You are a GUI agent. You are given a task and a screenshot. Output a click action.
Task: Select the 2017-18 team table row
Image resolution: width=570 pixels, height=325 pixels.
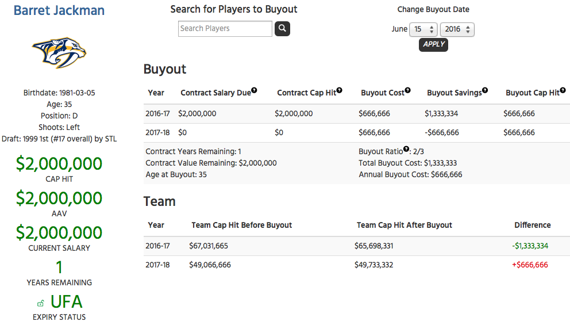pyautogui.click(x=357, y=265)
